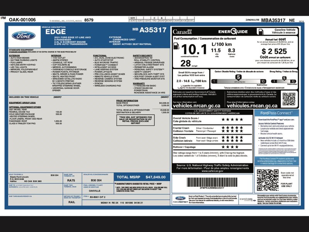
Task: Click the Carbon Dioxide rating marker 5
Action: tap(238, 77)
